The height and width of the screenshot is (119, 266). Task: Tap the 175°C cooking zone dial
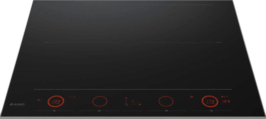pos(210,101)
